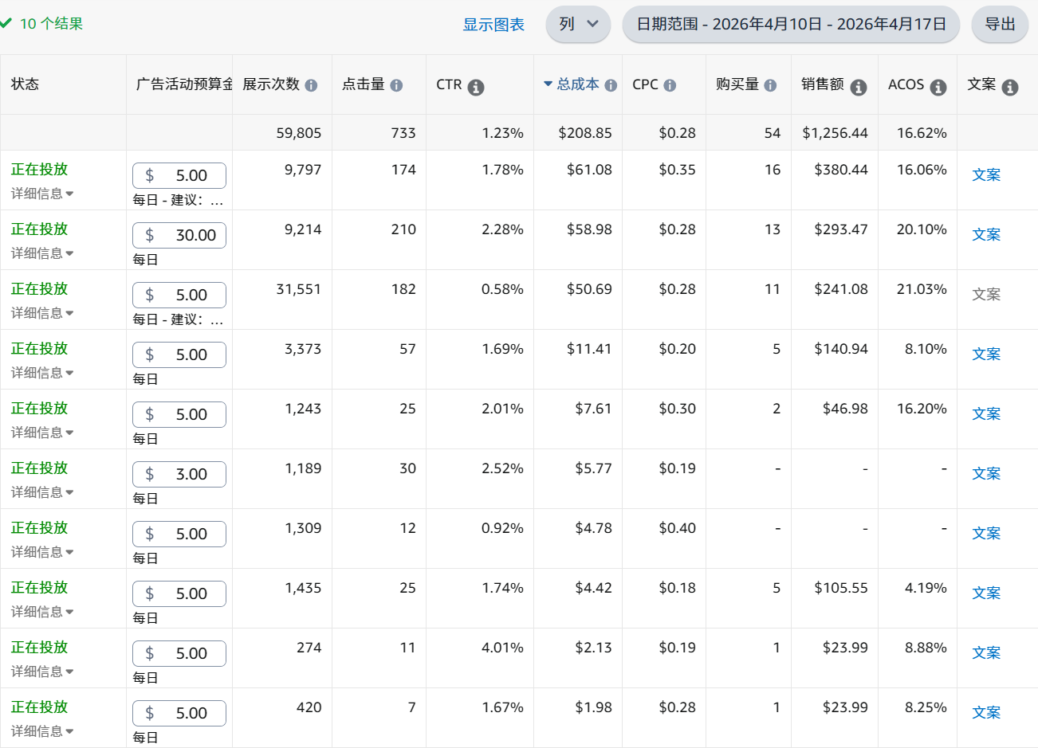Click the info icon beside 展示次数

click(311, 85)
